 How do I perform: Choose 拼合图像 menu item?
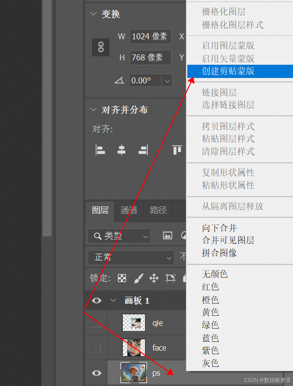(x=219, y=253)
